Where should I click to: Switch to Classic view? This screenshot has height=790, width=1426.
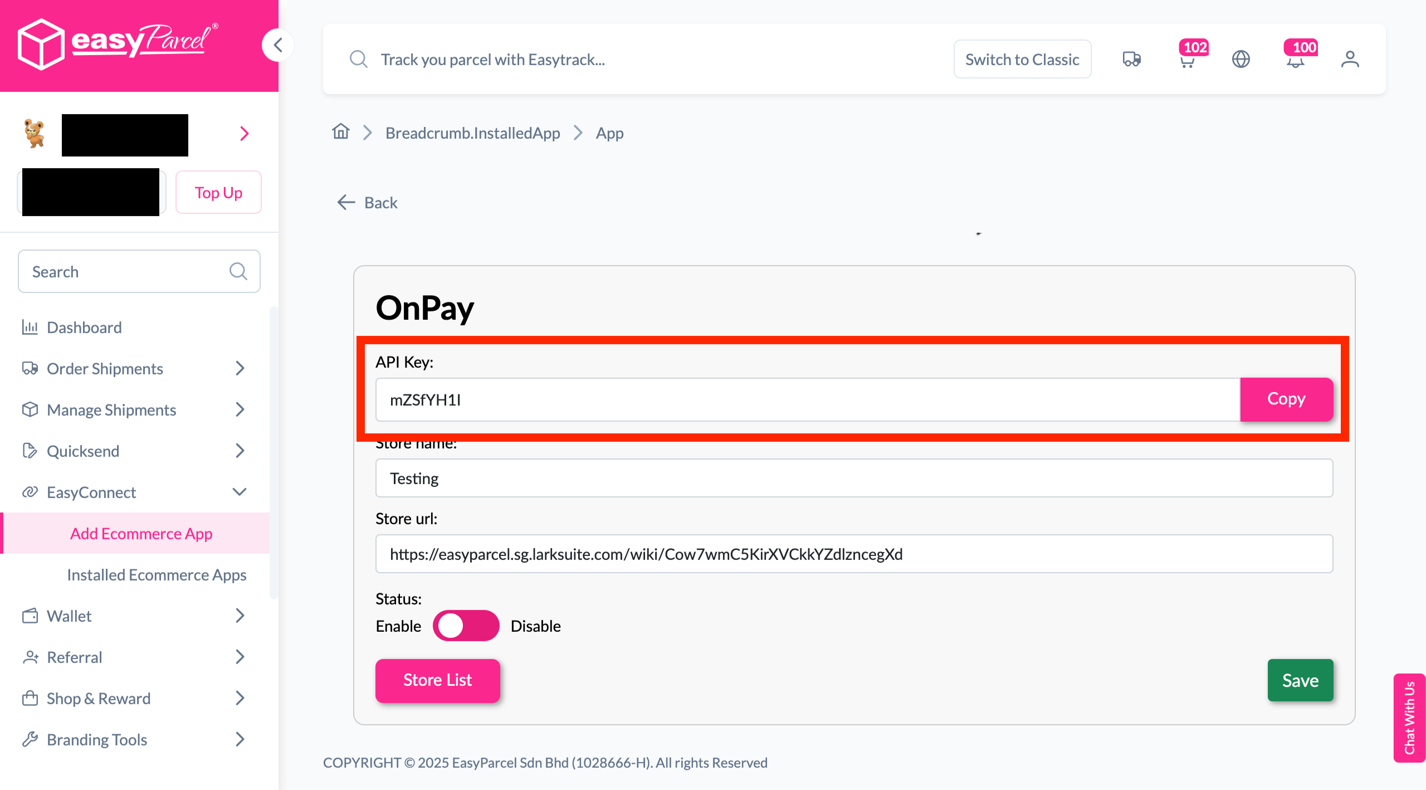pos(1022,59)
